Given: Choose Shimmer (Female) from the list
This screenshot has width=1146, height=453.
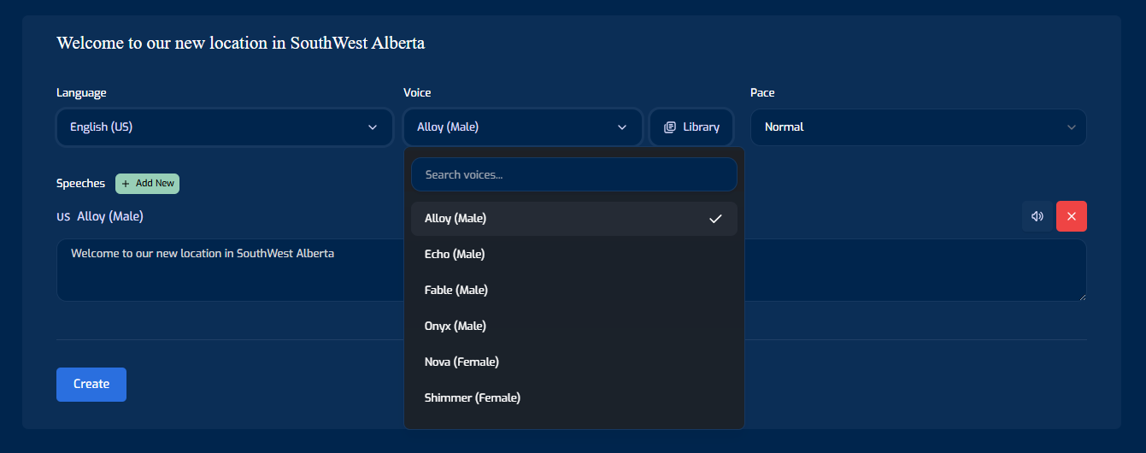Looking at the screenshot, I should 574,398.
